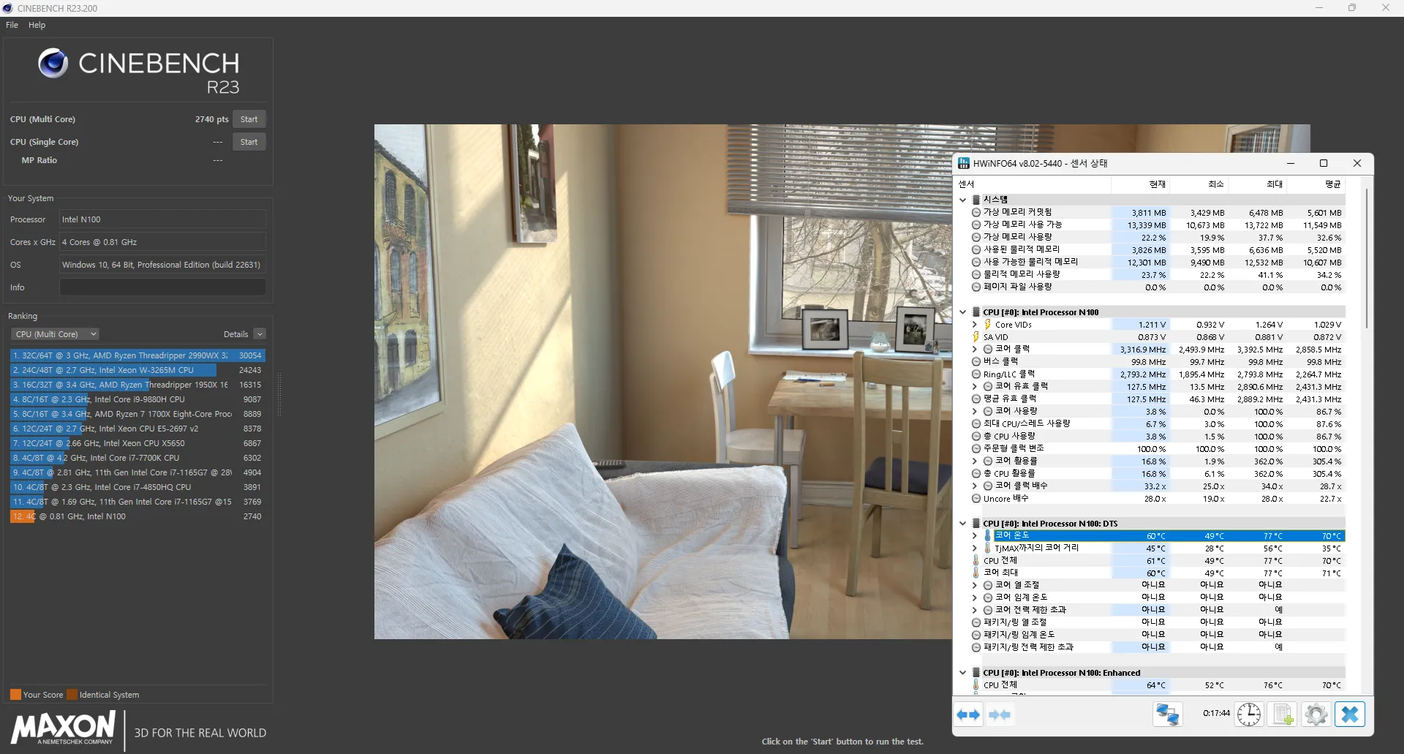Click the collapse-columns inward arrows icon in HWiNFO
The image size is (1404, 754).
(x=1000, y=715)
